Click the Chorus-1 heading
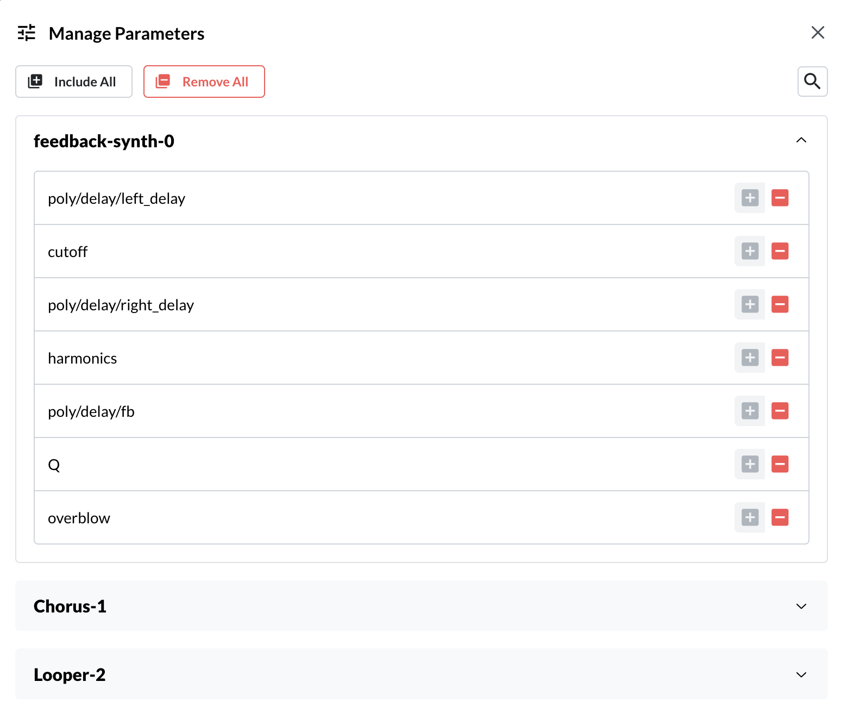The width and height of the screenshot is (841, 713). click(x=70, y=606)
